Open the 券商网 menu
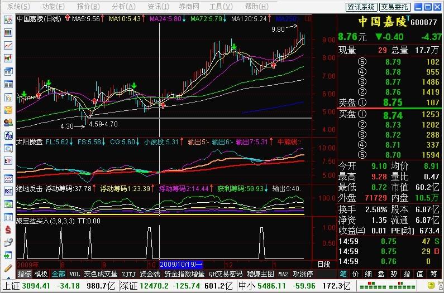The height and width of the screenshot is (293, 444). pyautogui.click(x=189, y=6)
